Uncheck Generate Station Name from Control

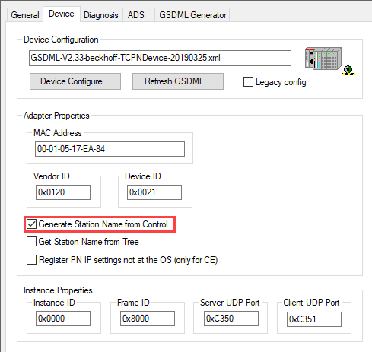coord(31,224)
